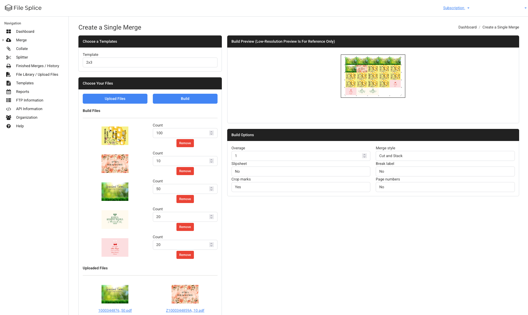Image resolution: width=528 pixels, height=315 pixels.
Task: Remove the honey farm label file
Action: pos(185,143)
